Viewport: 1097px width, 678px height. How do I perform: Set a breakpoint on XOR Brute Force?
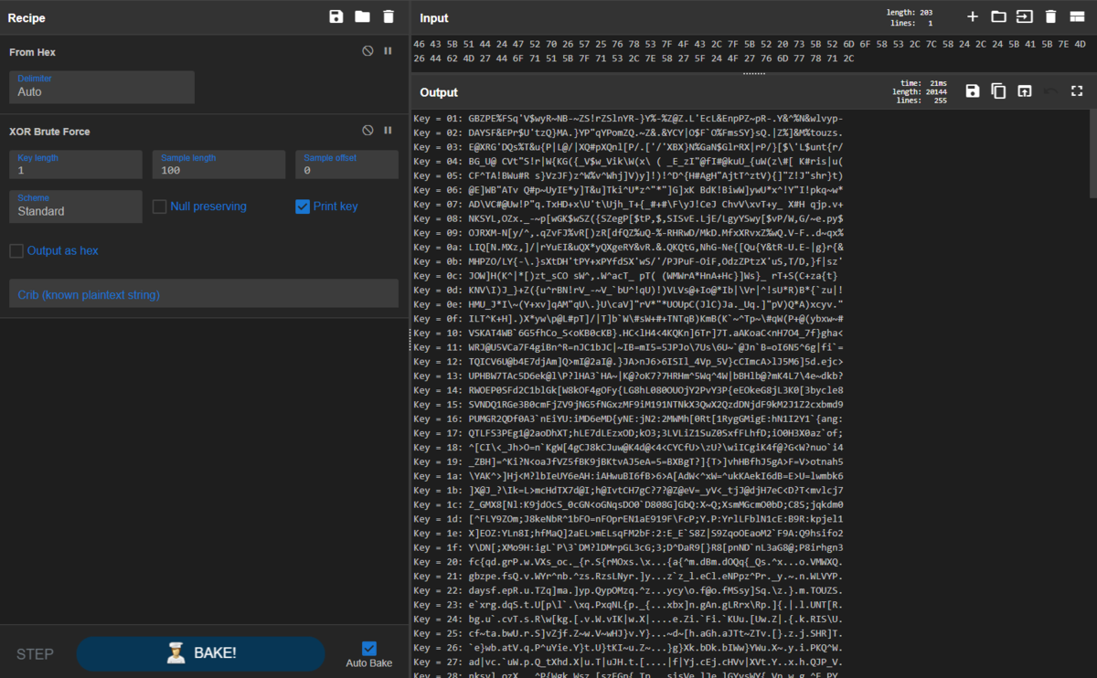pyautogui.click(x=388, y=131)
